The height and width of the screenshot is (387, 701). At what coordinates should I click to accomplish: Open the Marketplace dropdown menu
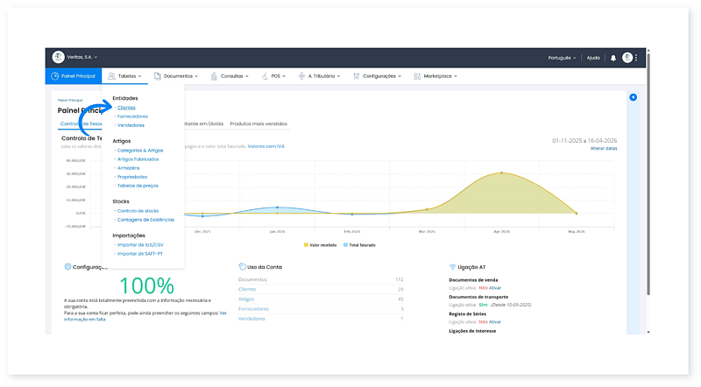tap(435, 76)
